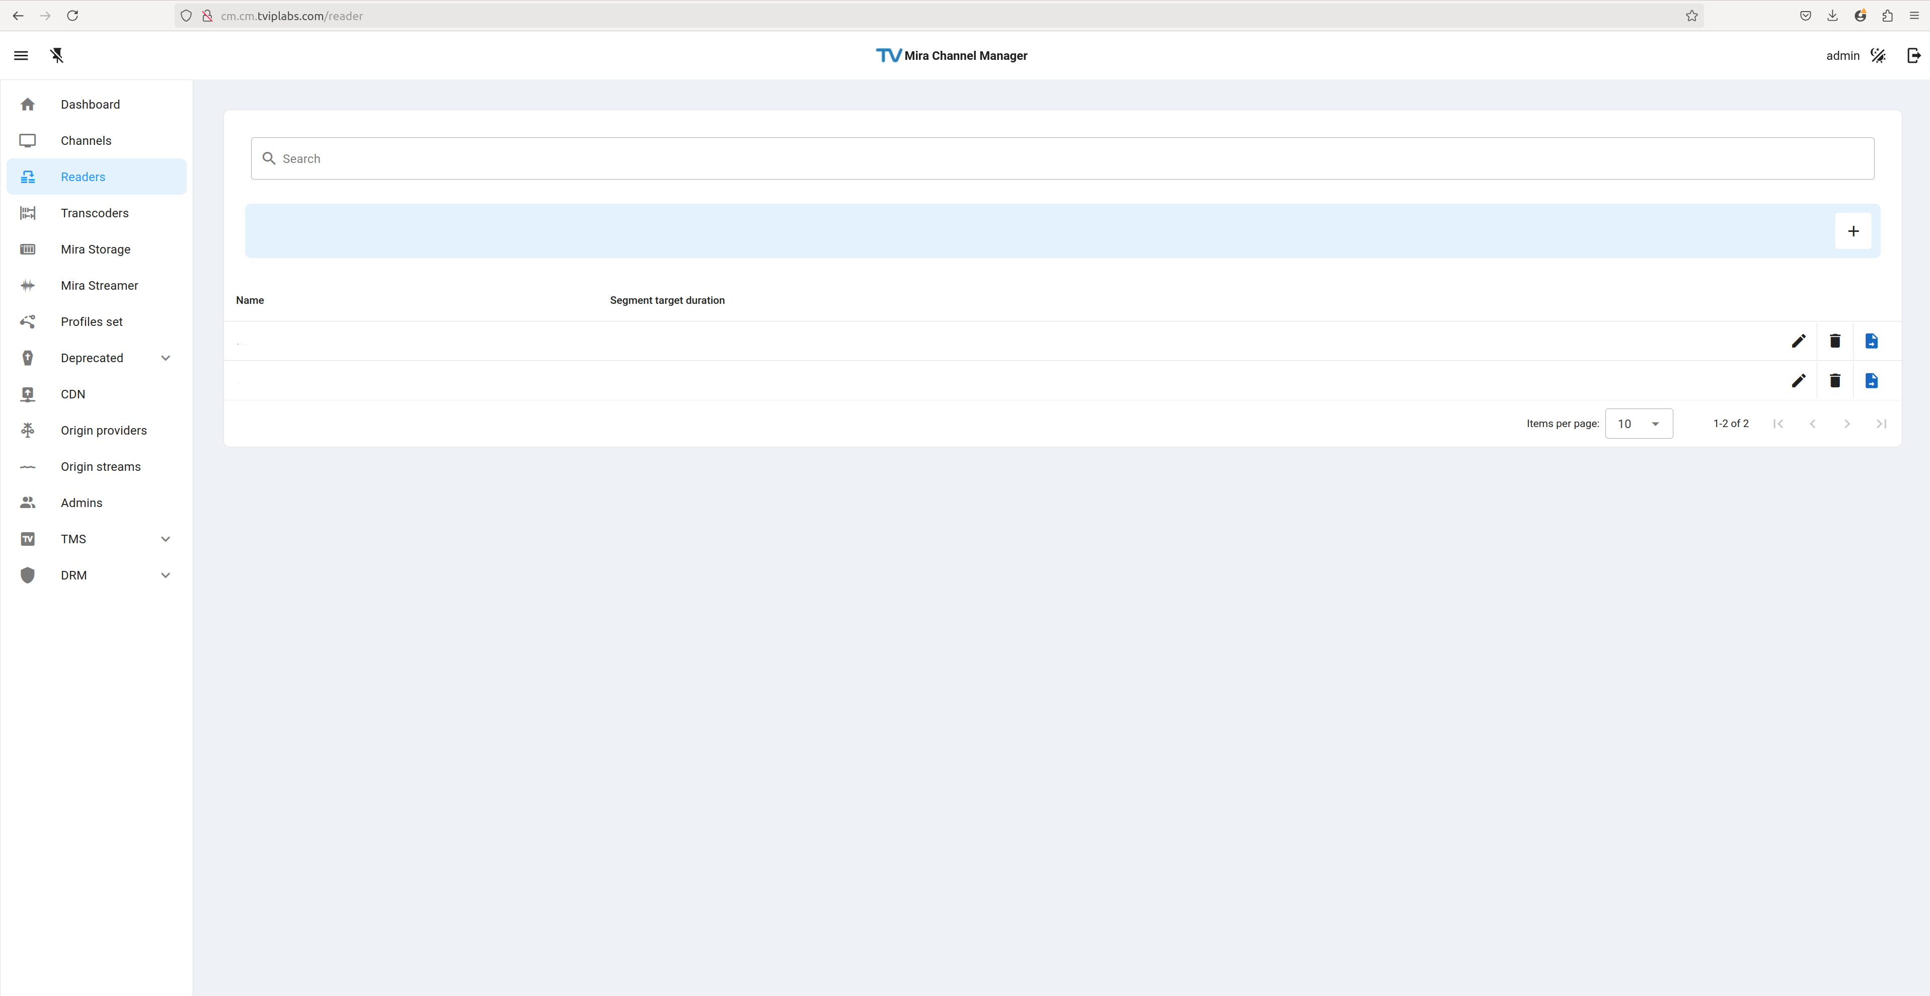Edit the first reader row

point(1798,342)
